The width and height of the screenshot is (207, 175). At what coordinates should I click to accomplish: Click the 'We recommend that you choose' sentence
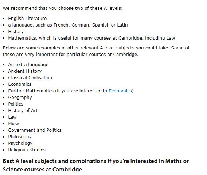pyautogui.click(x=63, y=8)
